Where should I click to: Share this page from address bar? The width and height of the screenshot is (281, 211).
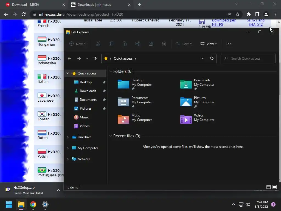point(229,14)
